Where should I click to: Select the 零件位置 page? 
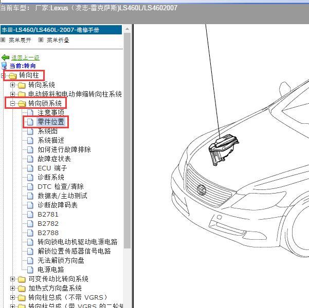51,122
